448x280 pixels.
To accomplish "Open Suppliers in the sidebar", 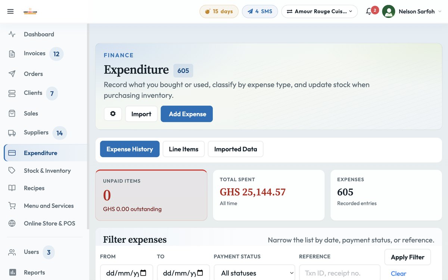I will [x=36, y=133].
